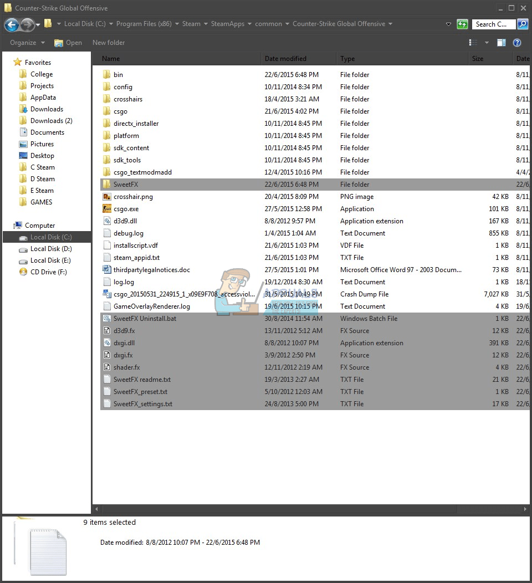Select D Steam in Favorites
The image size is (532, 583).
pos(42,179)
